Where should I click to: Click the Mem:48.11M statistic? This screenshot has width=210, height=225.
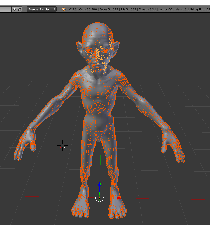(x=184, y=9)
